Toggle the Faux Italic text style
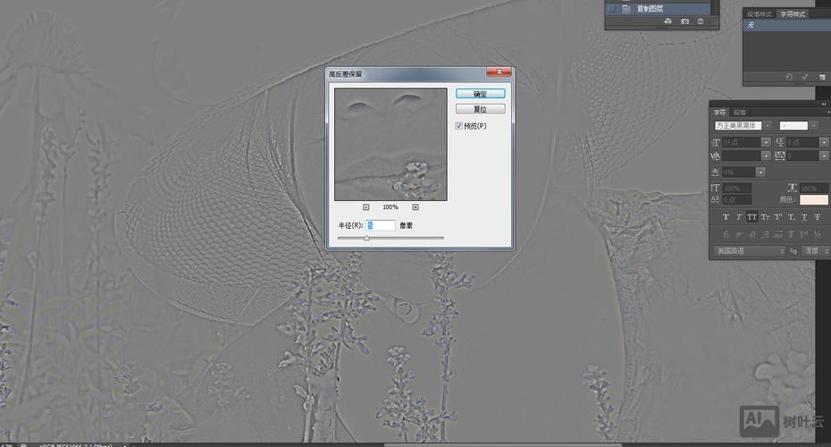Screen dimensions: 831x447 tap(739, 217)
